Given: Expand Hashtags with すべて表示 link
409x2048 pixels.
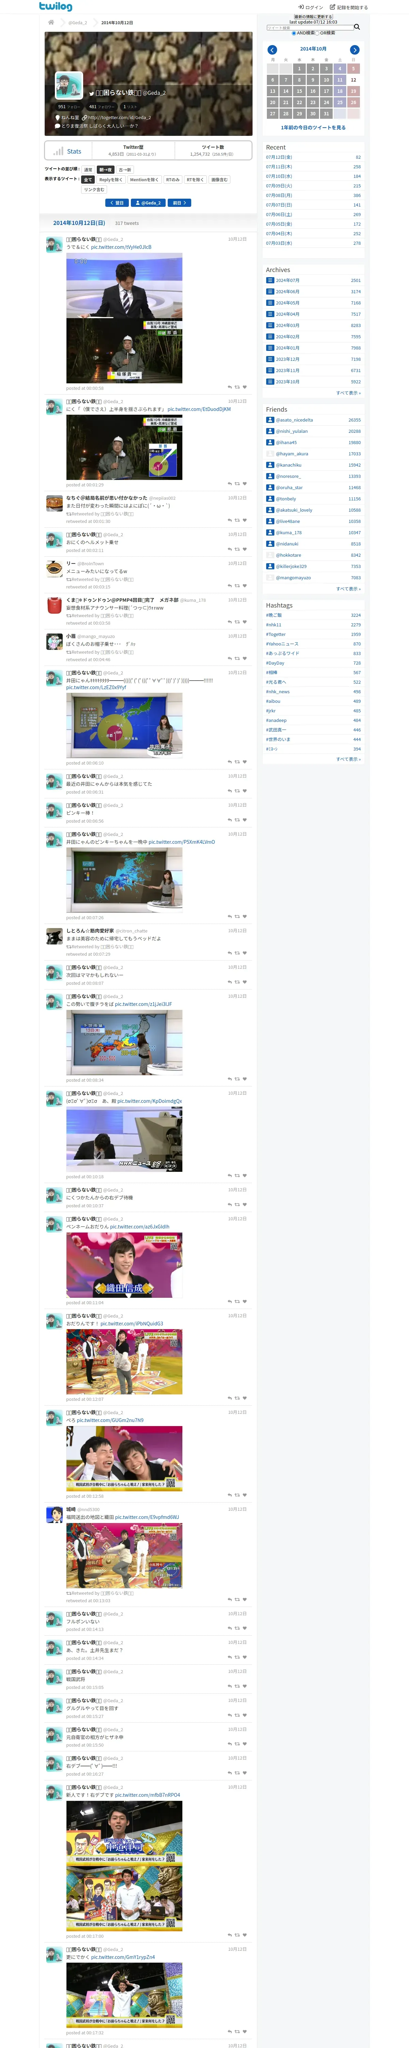Looking at the screenshot, I should [348, 759].
